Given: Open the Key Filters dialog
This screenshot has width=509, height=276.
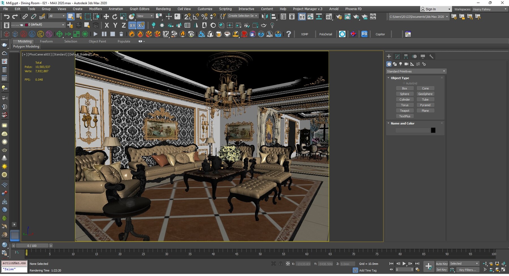Looking at the screenshot, I should click(x=468, y=269).
